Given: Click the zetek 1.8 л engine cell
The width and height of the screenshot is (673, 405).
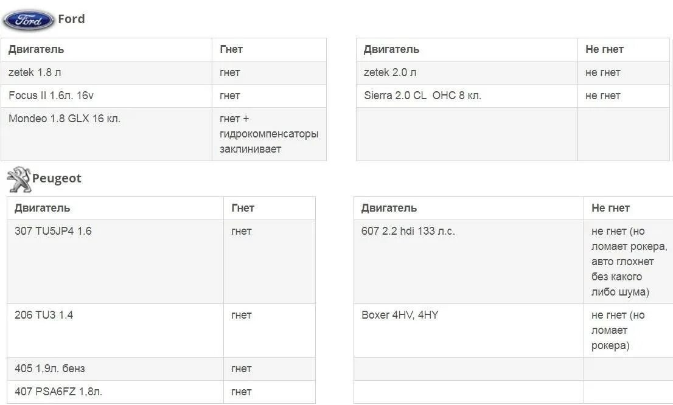Looking at the screenshot, I should pyautogui.click(x=106, y=72).
